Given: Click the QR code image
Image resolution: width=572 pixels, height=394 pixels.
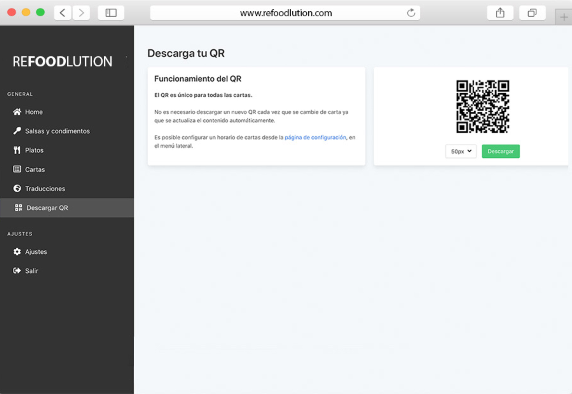Looking at the screenshot, I should [482, 106].
